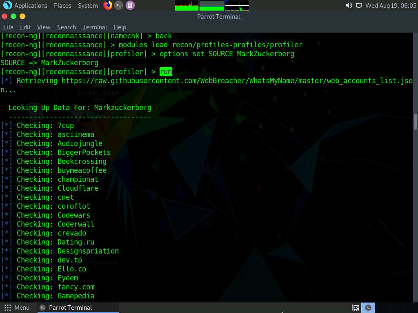Click the Parrot logo icon

(x=7, y=5)
